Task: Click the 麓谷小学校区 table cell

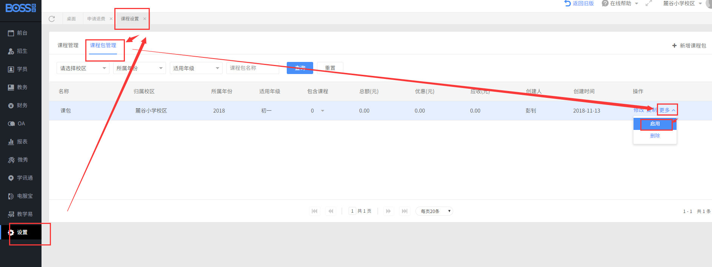Action: tap(151, 111)
